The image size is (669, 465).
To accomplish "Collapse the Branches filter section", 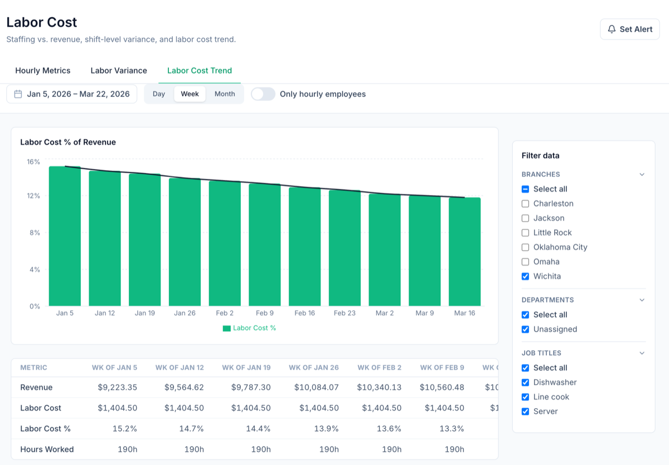I will click(642, 174).
